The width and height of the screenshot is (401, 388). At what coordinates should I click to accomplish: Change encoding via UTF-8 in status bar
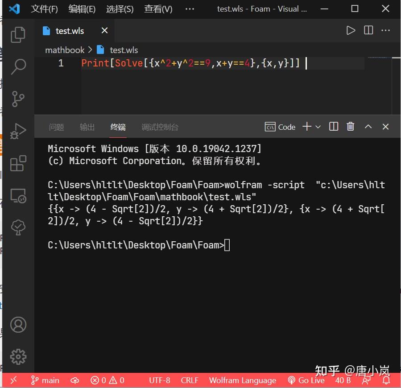pos(159,380)
